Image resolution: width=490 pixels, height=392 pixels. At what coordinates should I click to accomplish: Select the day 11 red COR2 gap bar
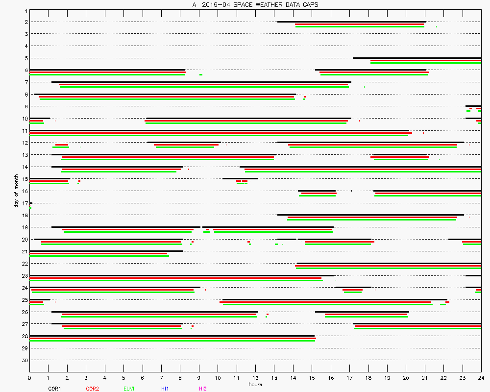click(220, 133)
